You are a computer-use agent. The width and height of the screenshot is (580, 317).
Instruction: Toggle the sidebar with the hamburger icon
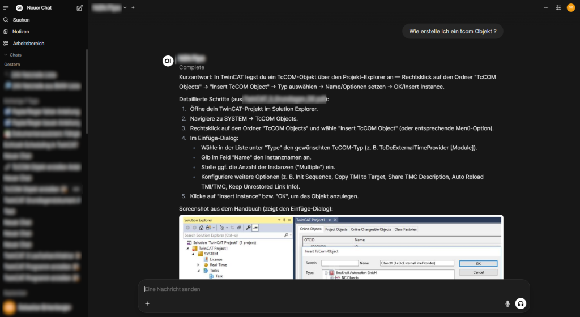[x=6, y=8]
